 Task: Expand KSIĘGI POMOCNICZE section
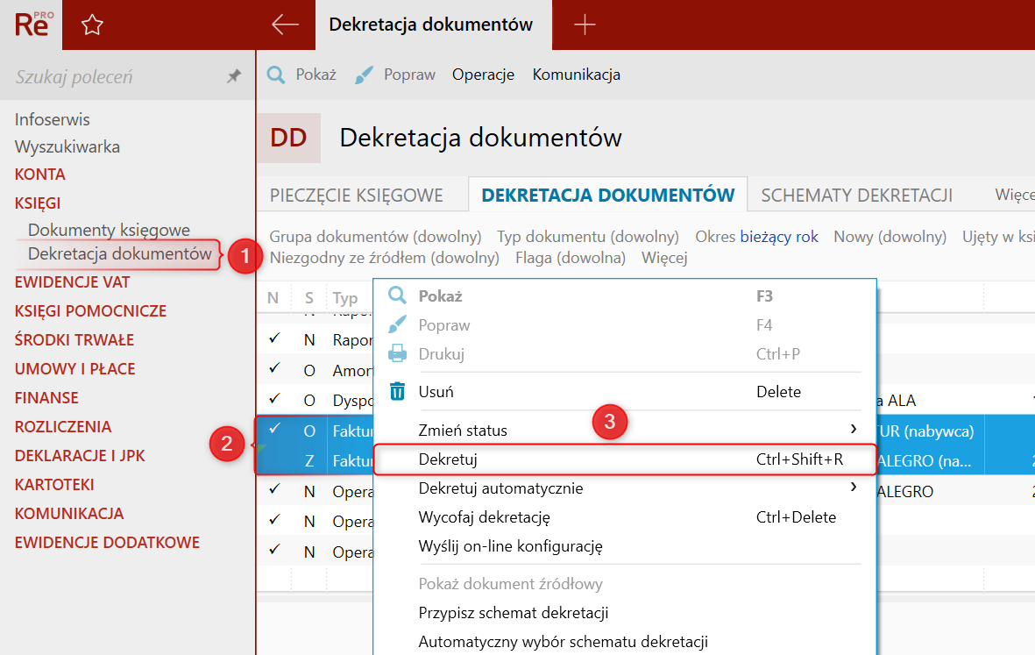click(x=90, y=311)
